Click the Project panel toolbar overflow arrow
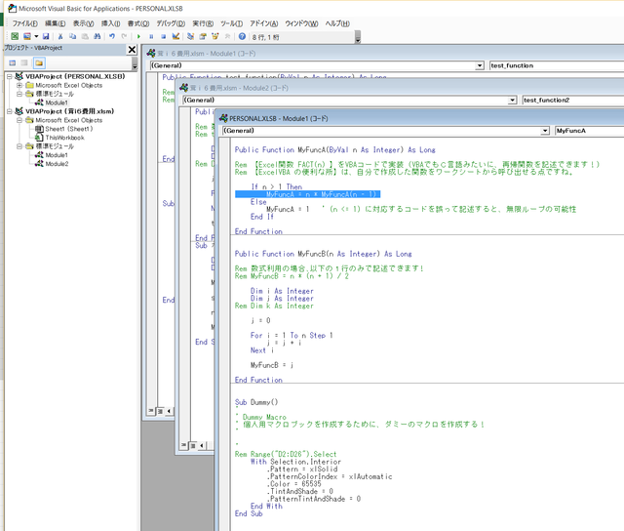Image resolution: width=624 pixels, height=531 pixels. tap(135, 63)
